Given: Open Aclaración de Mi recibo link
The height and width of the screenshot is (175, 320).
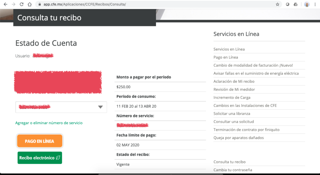Looking at the screenshot, I should tap(234, 81).
